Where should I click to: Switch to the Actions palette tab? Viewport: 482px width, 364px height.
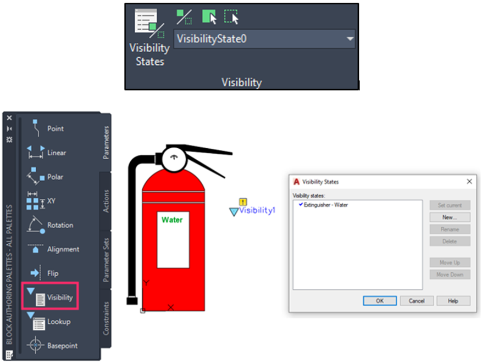[106, 201]
